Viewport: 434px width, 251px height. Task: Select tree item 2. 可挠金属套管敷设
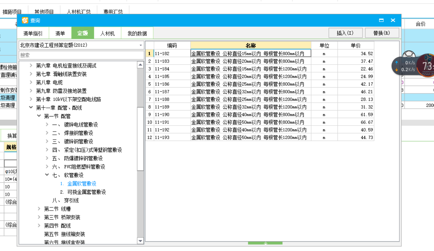tap(83, 192)
